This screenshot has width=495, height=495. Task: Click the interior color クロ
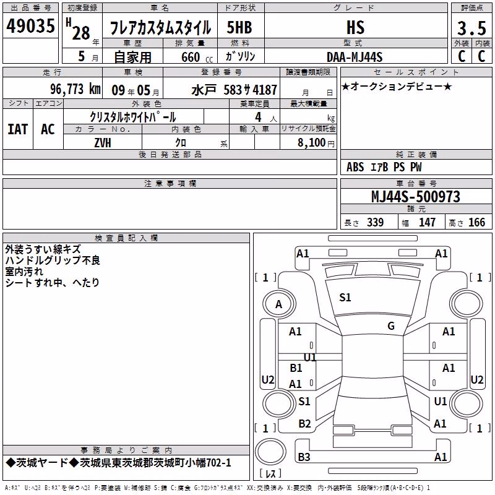181,143
